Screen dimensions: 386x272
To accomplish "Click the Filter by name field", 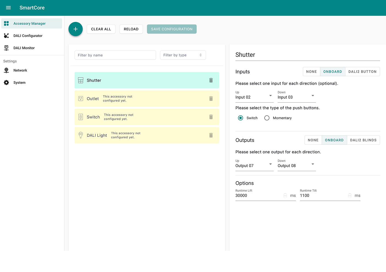I will [x=115, y=55].
